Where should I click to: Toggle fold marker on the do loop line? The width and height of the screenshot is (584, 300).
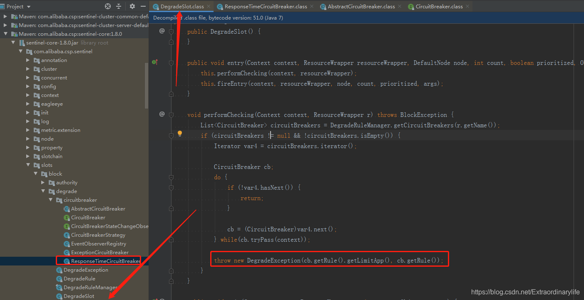tap(171, 177)
